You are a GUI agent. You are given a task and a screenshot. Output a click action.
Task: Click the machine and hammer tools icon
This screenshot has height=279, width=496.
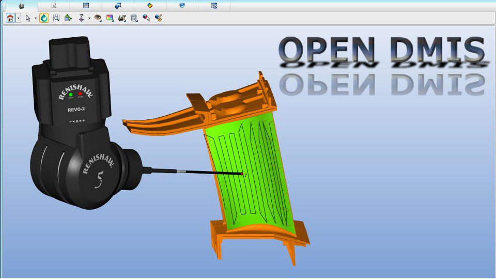[122, 18]
